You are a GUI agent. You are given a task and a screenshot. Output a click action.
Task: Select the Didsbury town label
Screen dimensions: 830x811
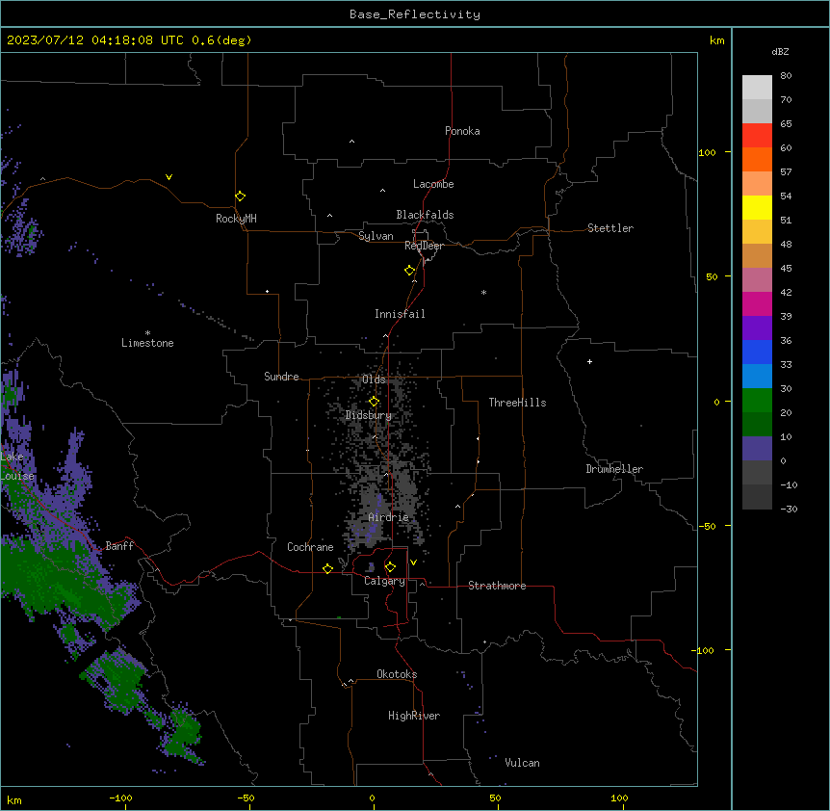(369, 415)
